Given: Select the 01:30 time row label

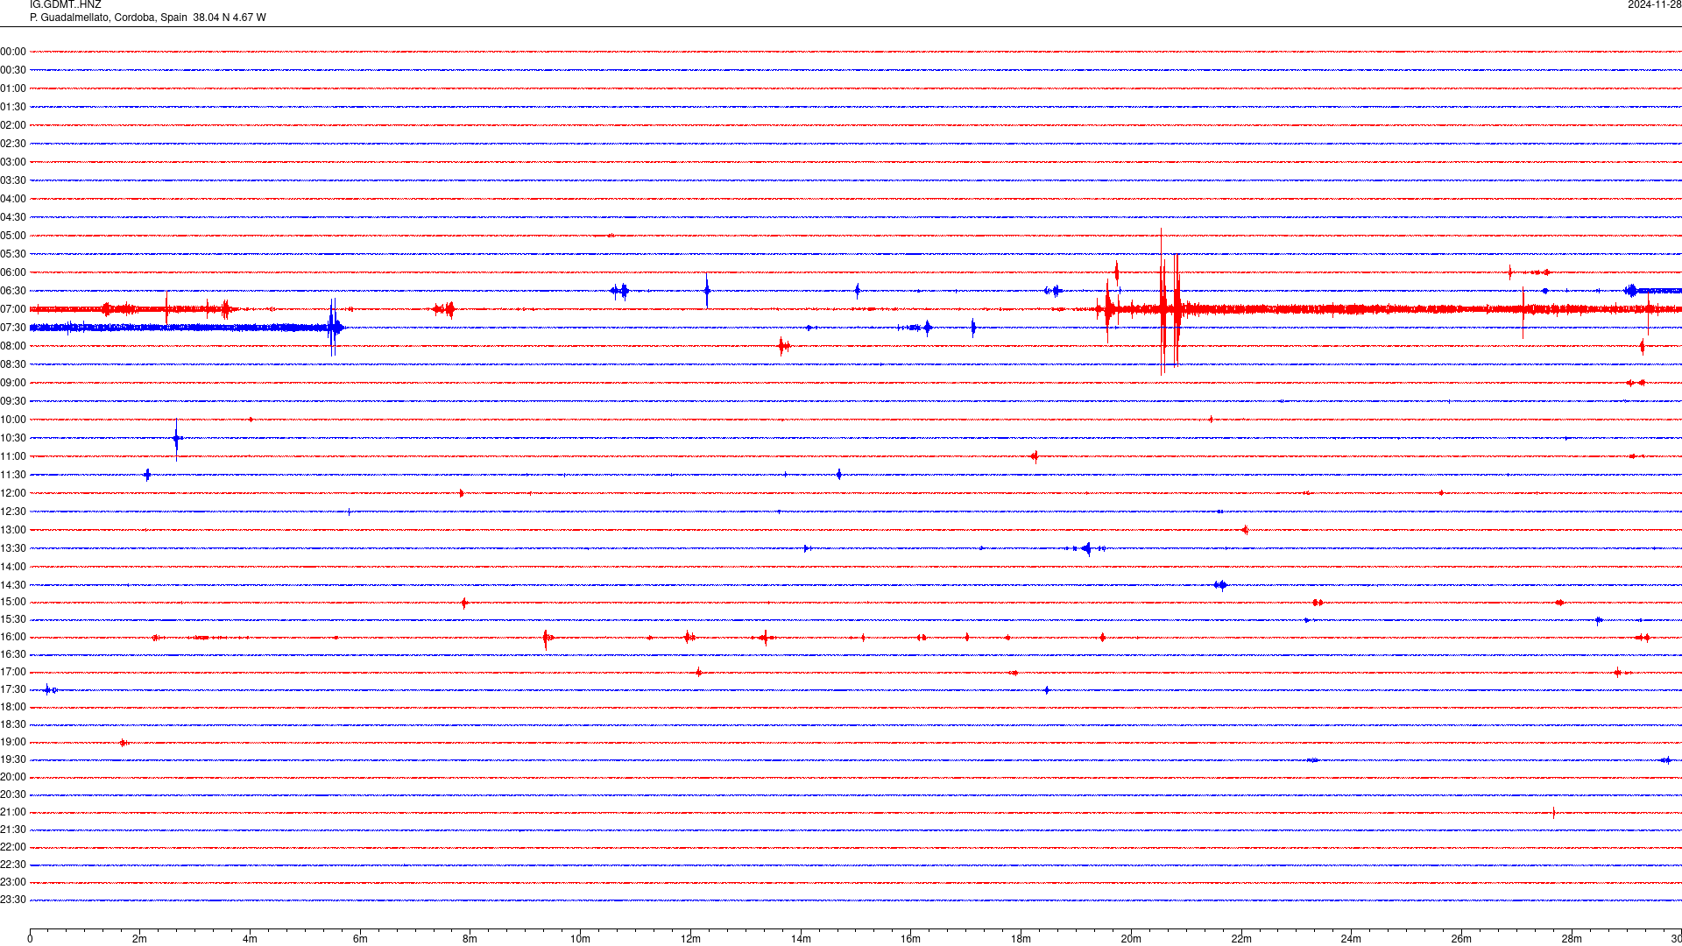Looking at the screenshot, I should [13, 107].
